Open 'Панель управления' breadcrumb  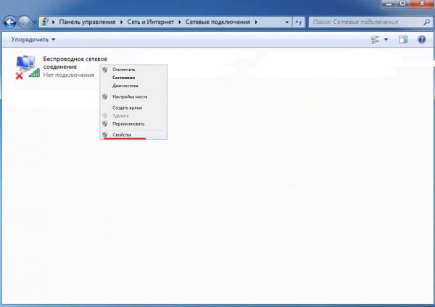pos(87,22)
